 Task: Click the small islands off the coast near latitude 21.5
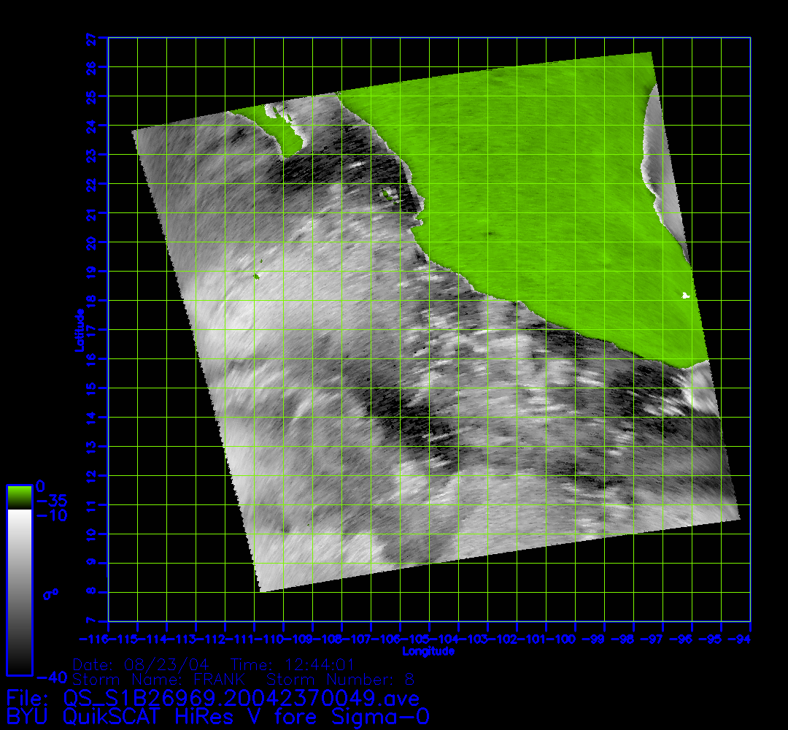385,194
